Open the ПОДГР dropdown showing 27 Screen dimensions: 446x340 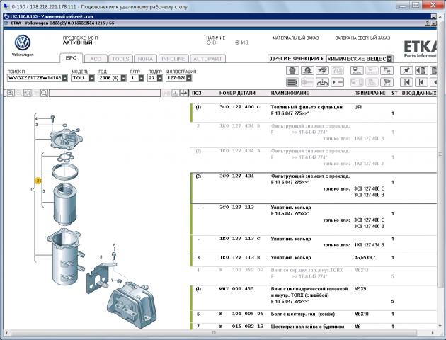tap(159, 78)
